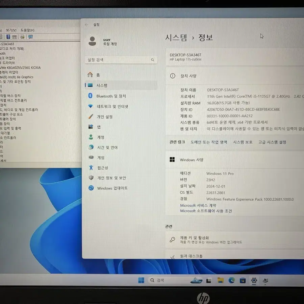Collapse the 장치 사양 section header
The width and height of the screenshot is (304, 304).
(235, 76)
